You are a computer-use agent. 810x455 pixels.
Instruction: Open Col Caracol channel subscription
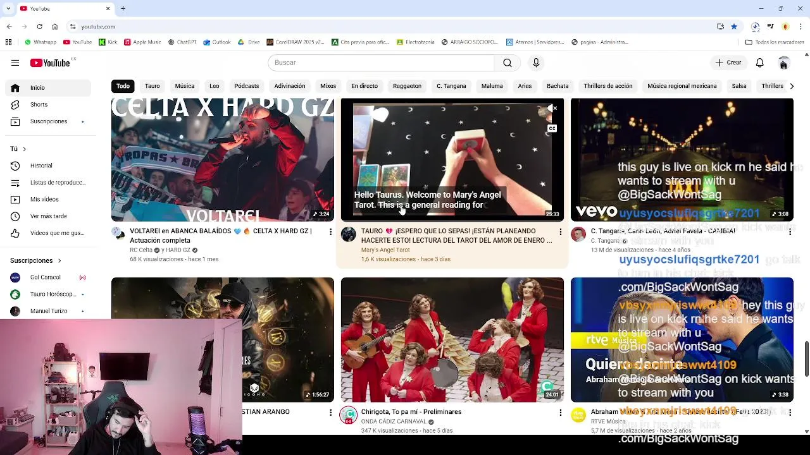click(47, 277)
